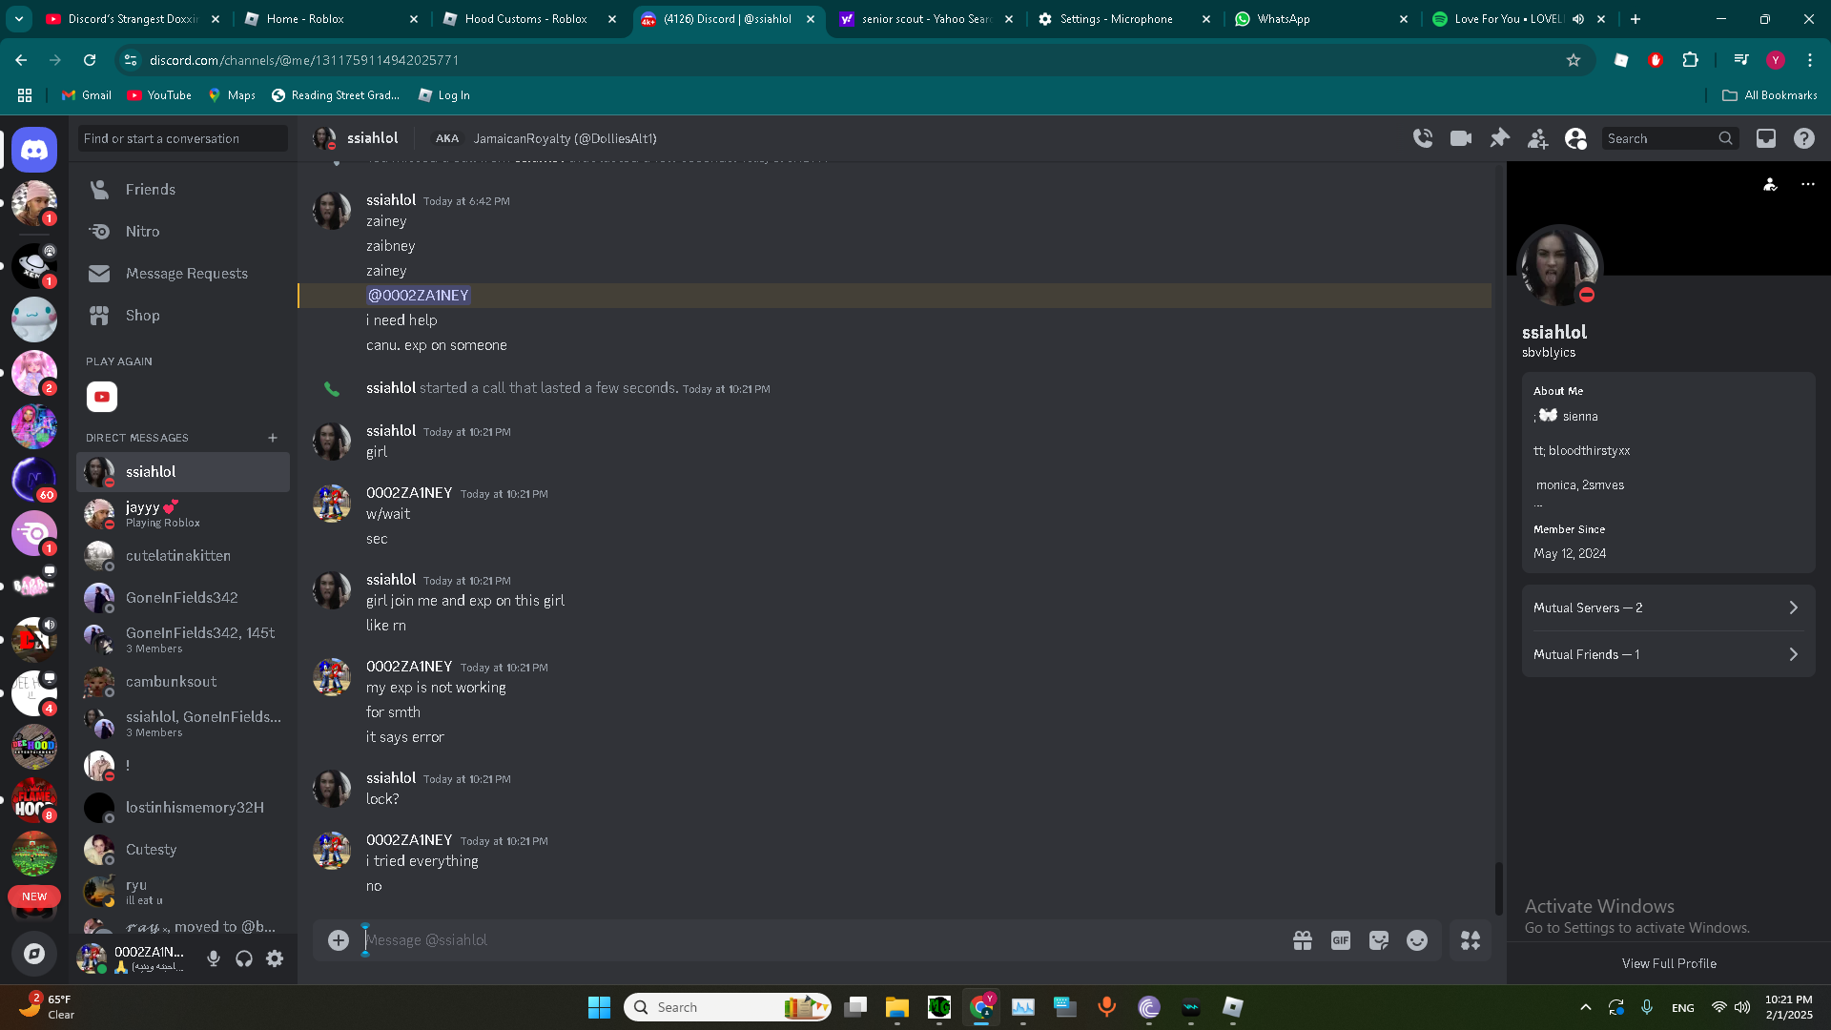Click the chat scrollbar thumb

click(1498, 887)
